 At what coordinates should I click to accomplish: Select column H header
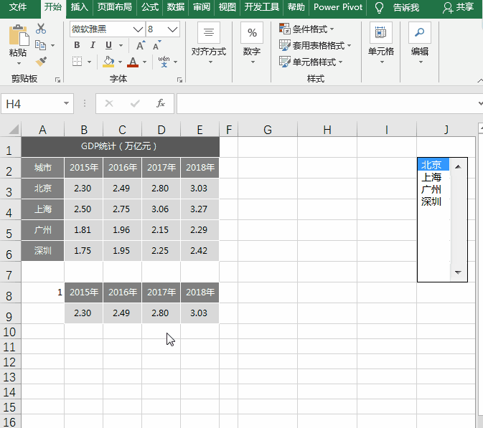327,130
